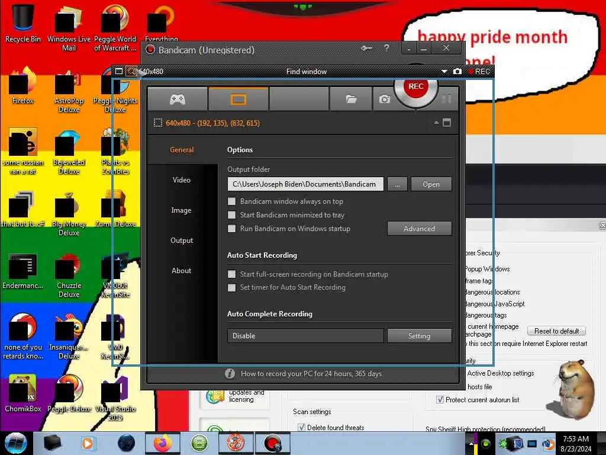The height and width of the screenshot is (455, 606).
Task: Open the Windows Live Mail desktop icon
Action: coord(69,27)
